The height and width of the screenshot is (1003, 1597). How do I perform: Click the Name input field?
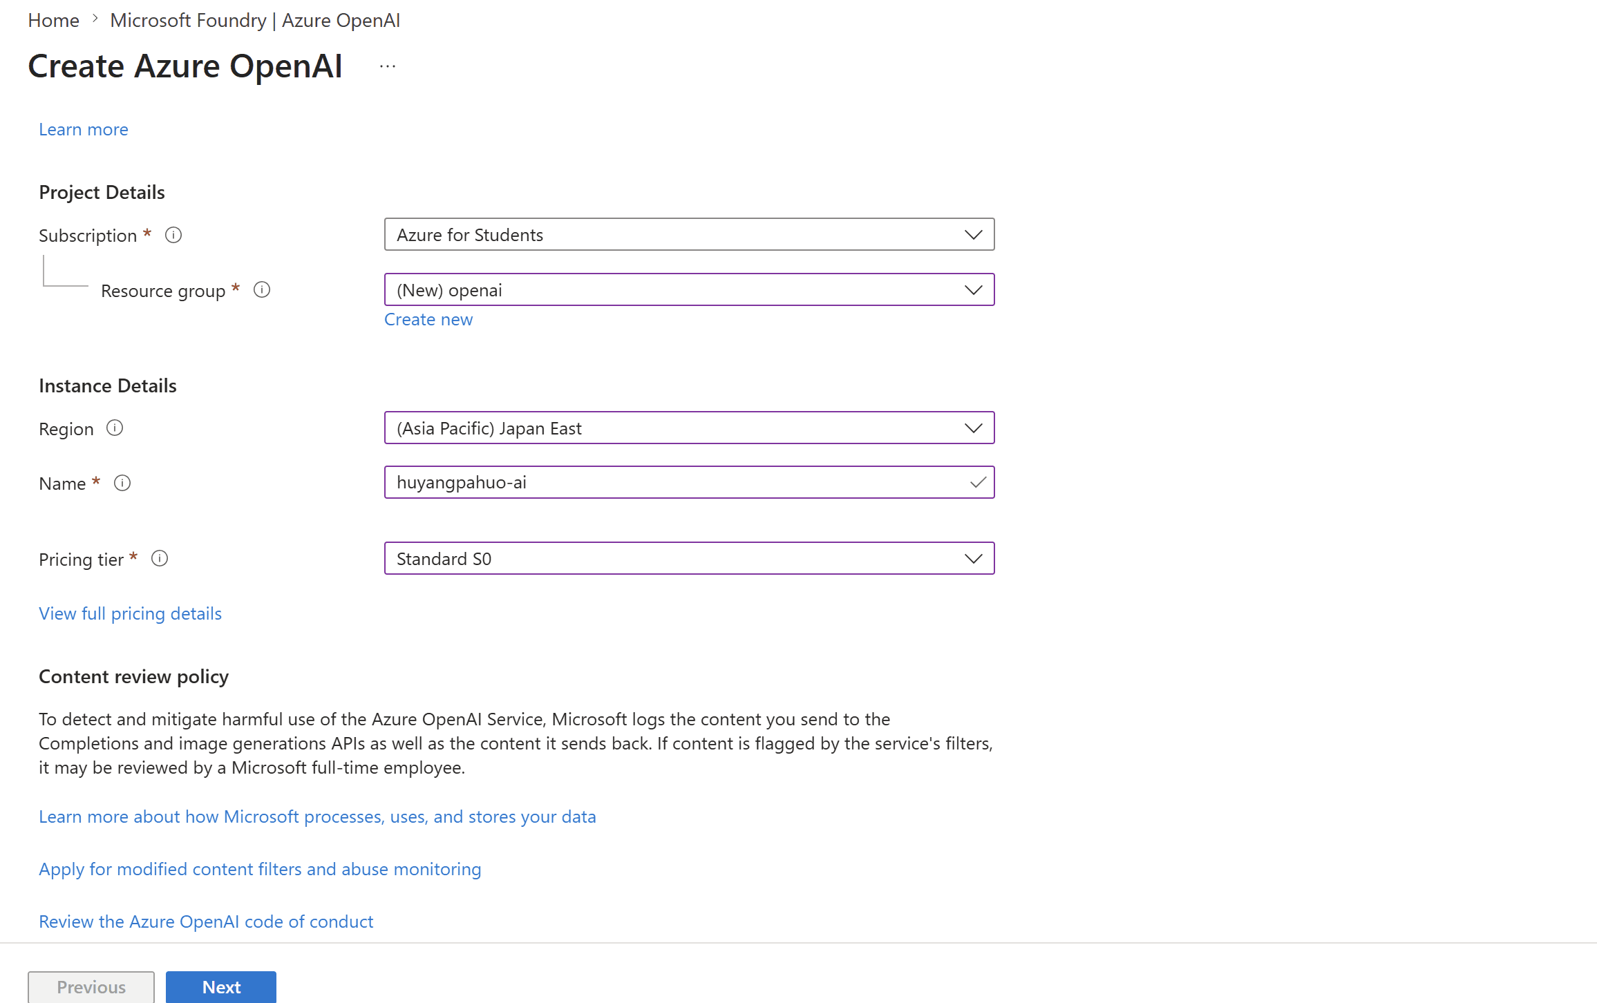pyautogui.click(x=689, y=482)
